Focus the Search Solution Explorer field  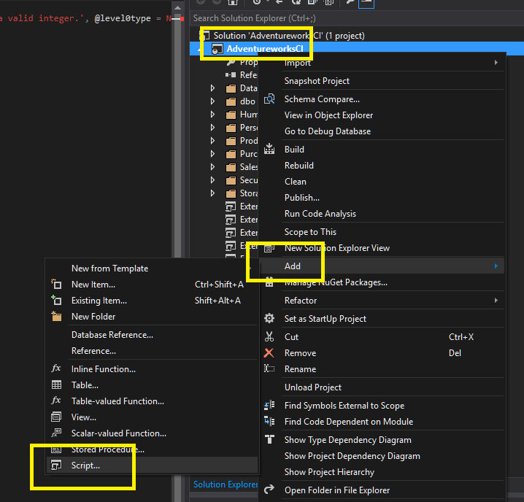pos(357,18)
